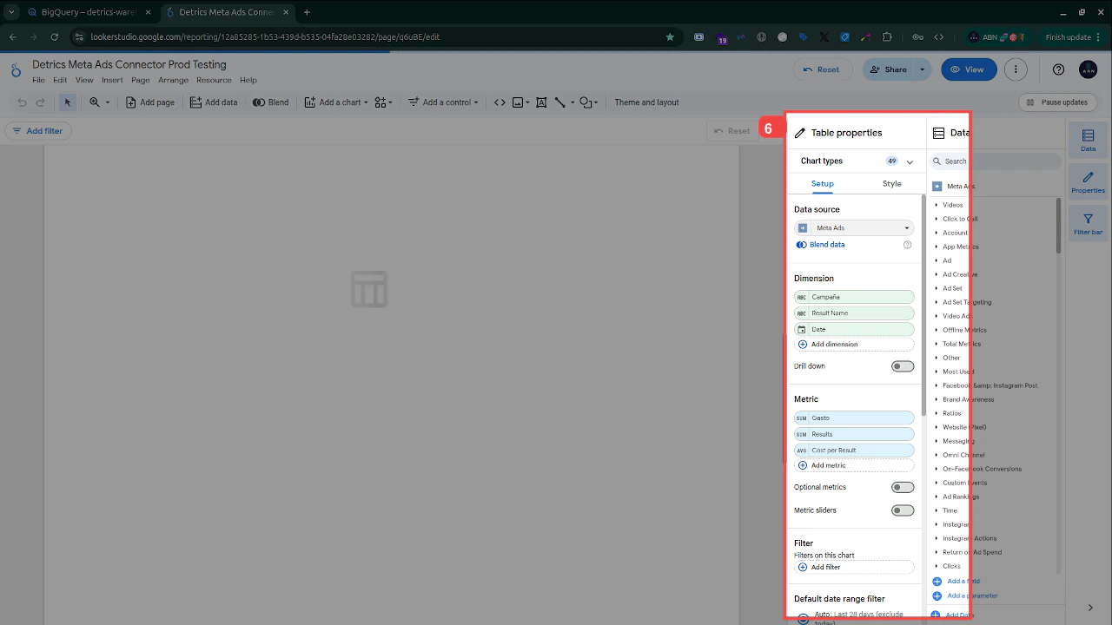The image size is (1112, 625).
Task: Open the File menu
Action: 38,79
